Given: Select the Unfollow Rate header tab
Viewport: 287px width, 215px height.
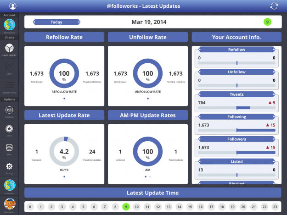Looking at the screenshot, I should tap(148, 37).
